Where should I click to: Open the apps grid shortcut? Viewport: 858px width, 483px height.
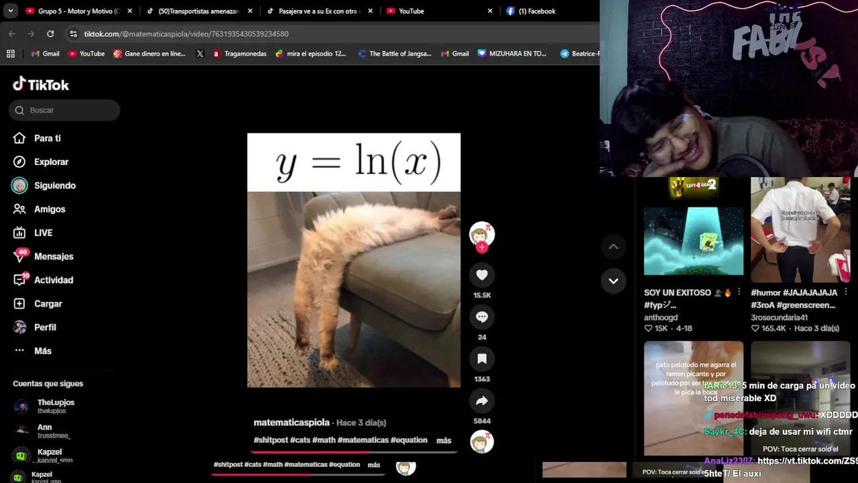(10, 54)
